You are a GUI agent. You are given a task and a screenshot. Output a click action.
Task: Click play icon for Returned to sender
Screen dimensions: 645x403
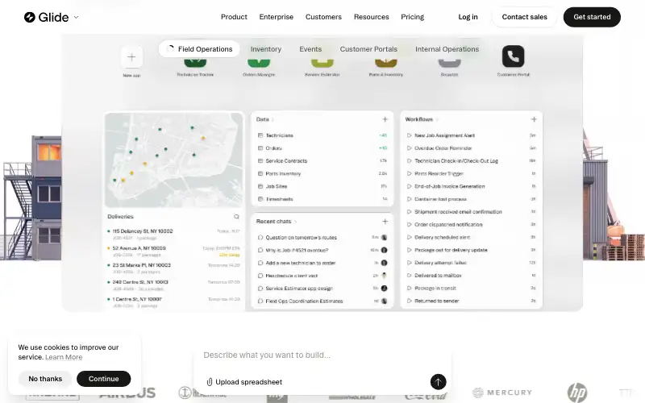click(x=409, y=301)
